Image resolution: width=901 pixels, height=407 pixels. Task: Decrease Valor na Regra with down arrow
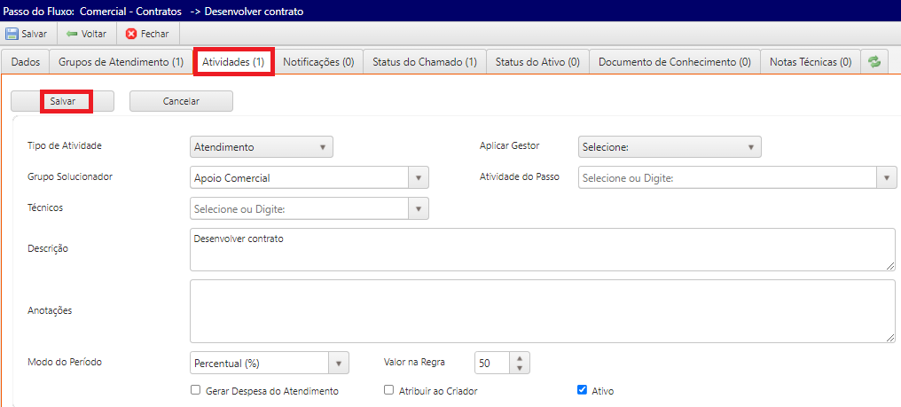pyautogui.click(x=521, y=368)
